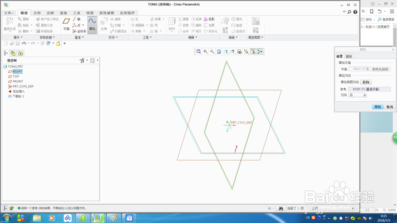Image resolution: width=397 pixels, height=223 pixels.
Task: Open Windows Start menu orb
Action: [x=6, y=218]
